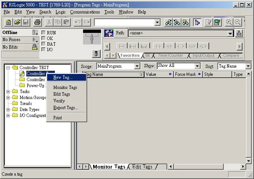Select the Rung instruction icon
The width and height of the screenshot is (254, 179).
click(x=122, y=46)
